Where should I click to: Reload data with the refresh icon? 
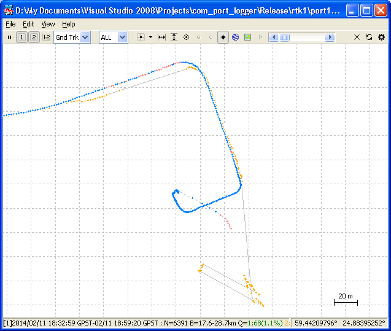click(x=369, y=37)
